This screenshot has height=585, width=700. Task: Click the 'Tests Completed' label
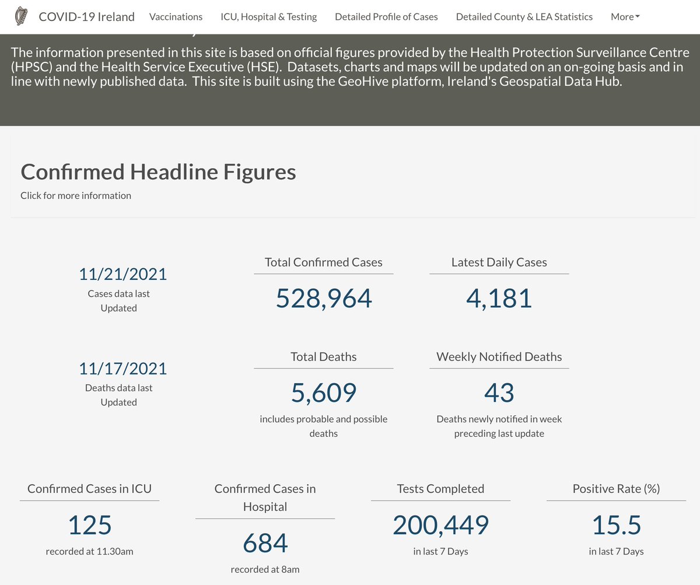coord(440,489)
